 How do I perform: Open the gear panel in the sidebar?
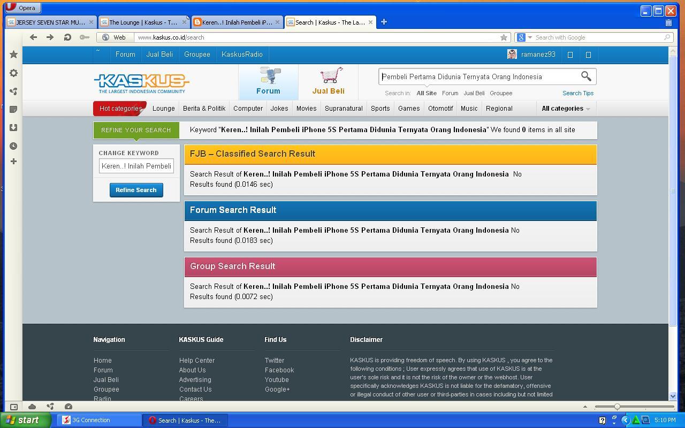coord(14,73)
